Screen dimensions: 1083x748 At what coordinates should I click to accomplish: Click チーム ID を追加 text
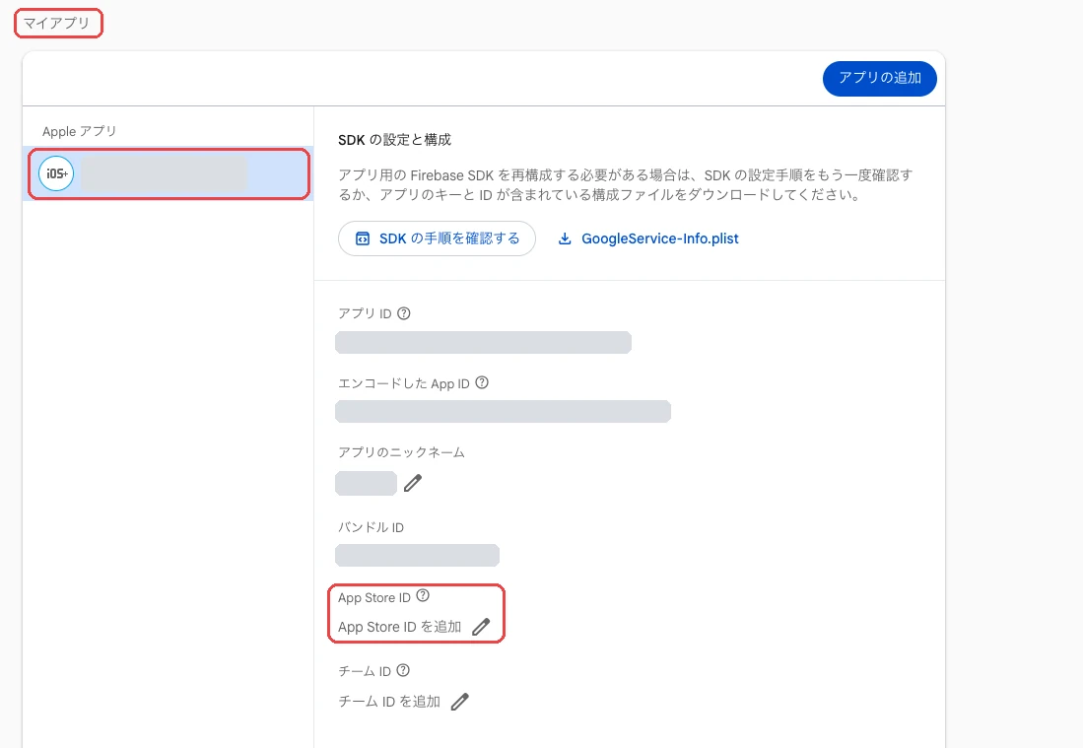(x=389, y=702)
